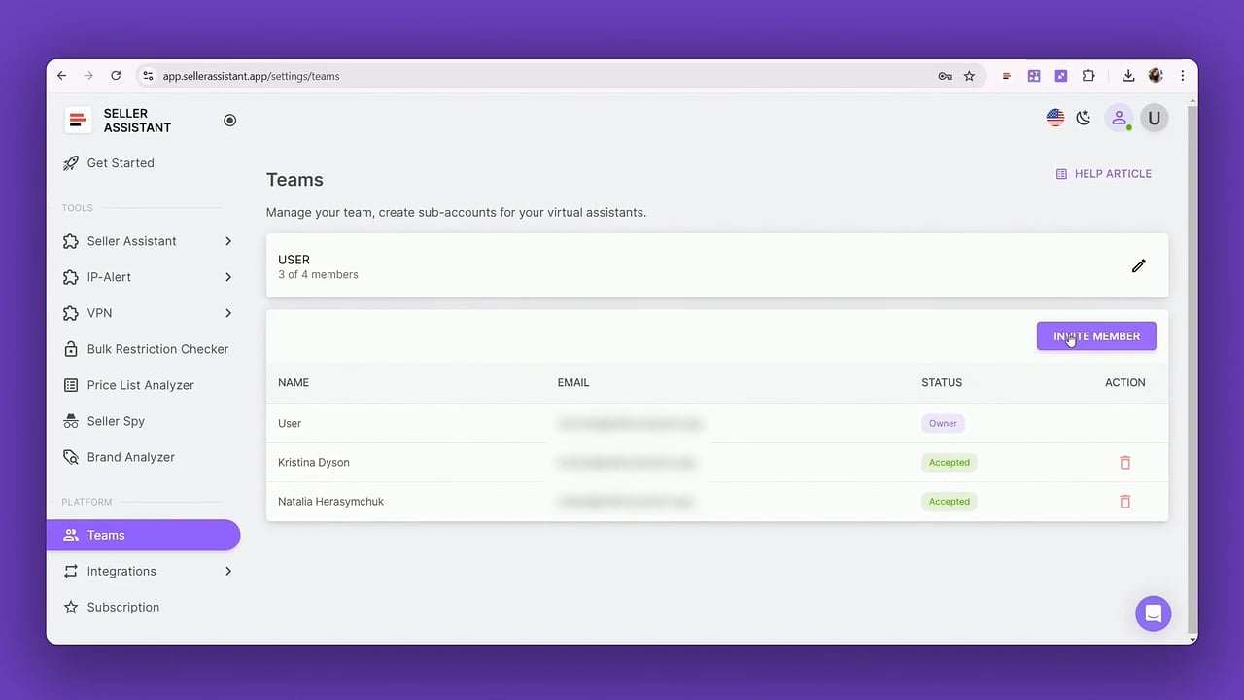The image size is (1244, 700).
Task: Click the page vertical scrollbar
Action: click(1192, 369)
